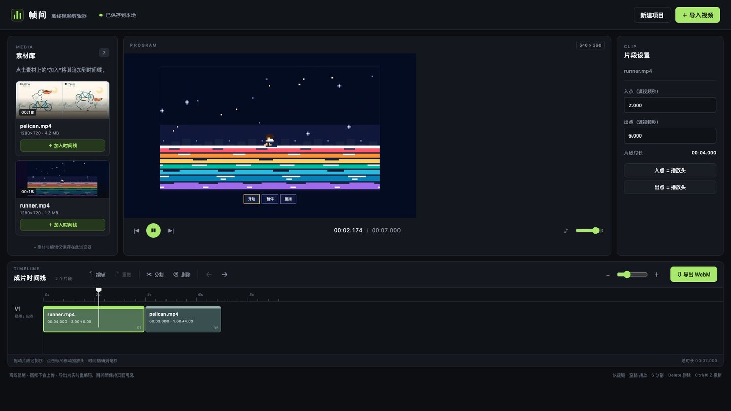Screen dimensions: 731x411
Task: Select the runner.mp4 media thumbnail
Action: pos(62,180)
